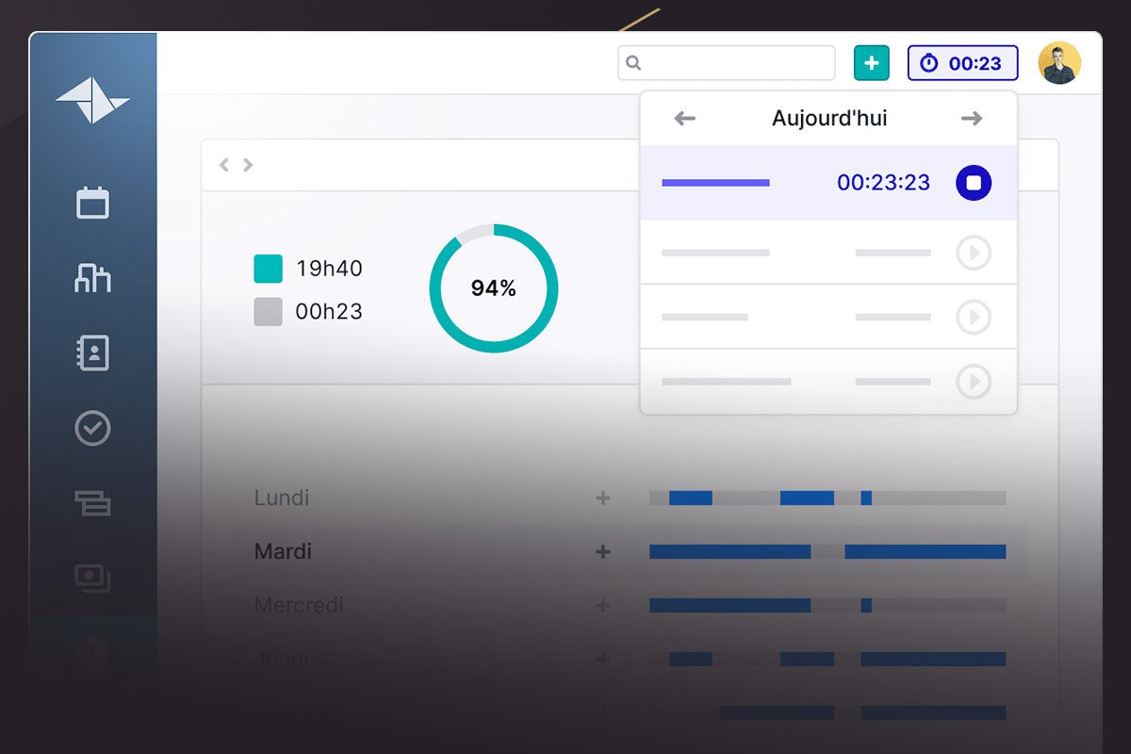Go to next day in timer panel
Screen dimensions: 1131x754
coord(972,119)
